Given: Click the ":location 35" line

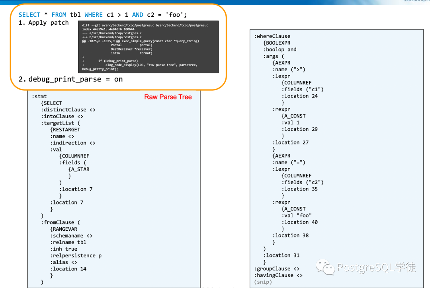Looking at the screenshot, I should pos(299,189).
